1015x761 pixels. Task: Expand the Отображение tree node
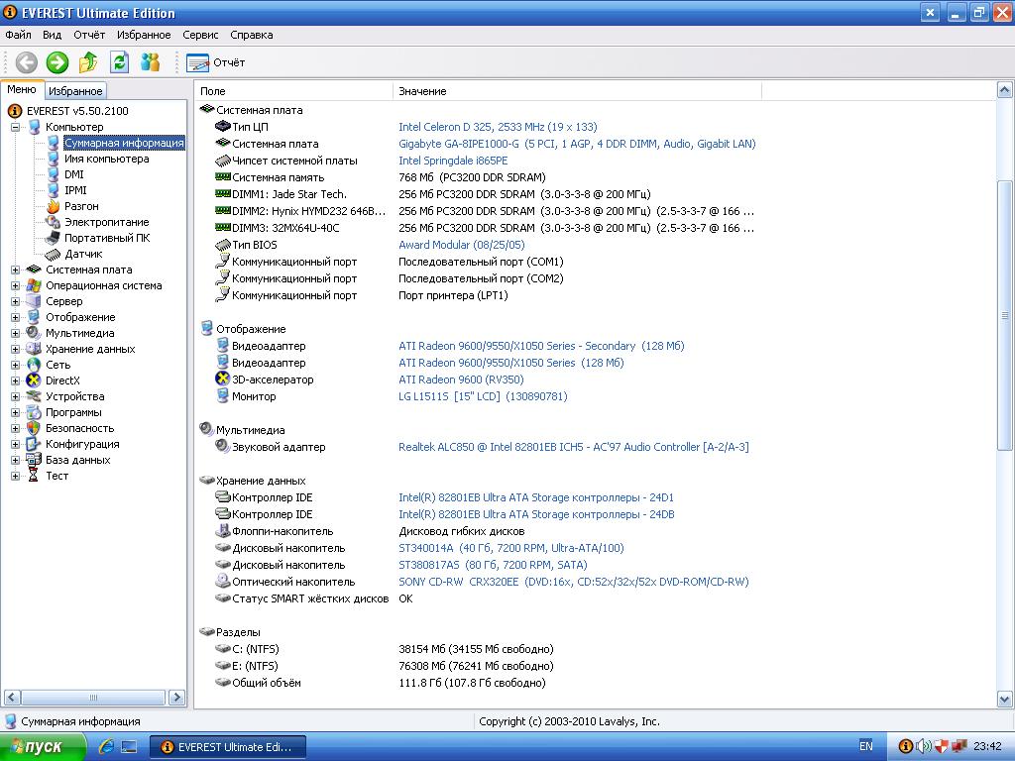[x=15, y=318]
